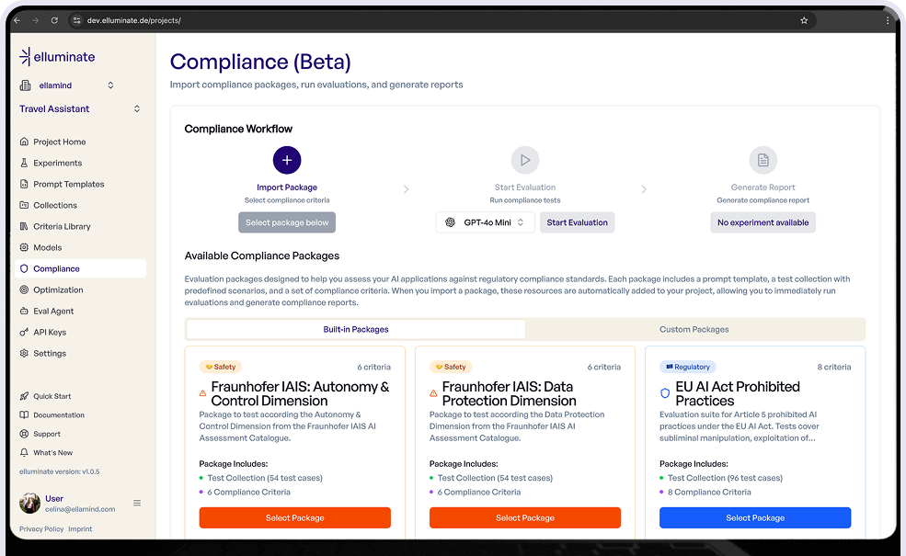
Task: Select the Autonomy & Control Dimension package
Action: (x=294, y=518)
